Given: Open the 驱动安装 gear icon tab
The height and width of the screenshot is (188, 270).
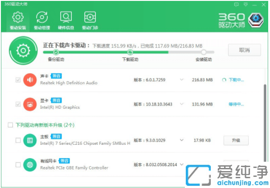Looking at the screenshot, I should pyautogui.click(x=18, y=20).
